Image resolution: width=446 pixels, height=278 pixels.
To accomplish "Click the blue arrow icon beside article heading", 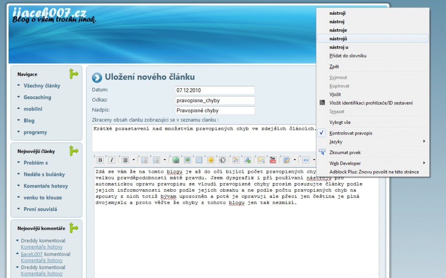I will pyautogui.click(x=97, y=78).
